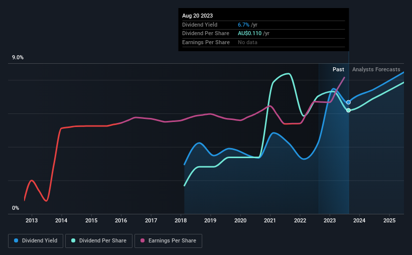Image resolution: width=412 pixels, height=255 pixels.
Task: Click the 9.0% y-axis label
Action: coord(18,58)
